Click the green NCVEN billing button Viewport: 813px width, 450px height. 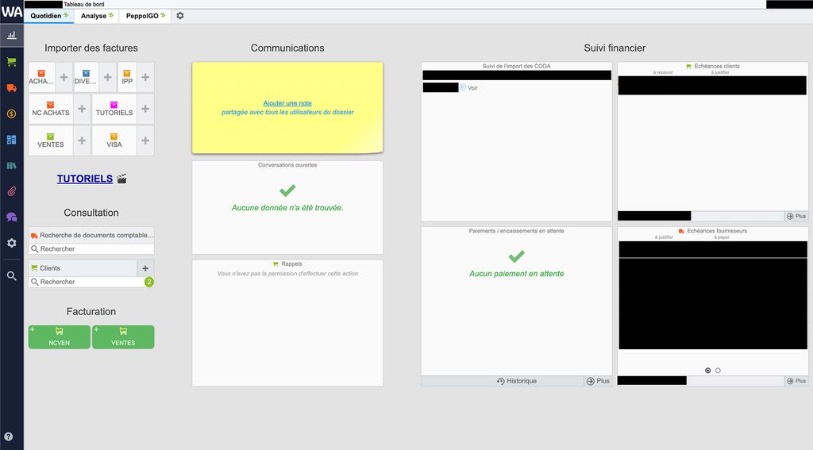[x=59, y=337]
